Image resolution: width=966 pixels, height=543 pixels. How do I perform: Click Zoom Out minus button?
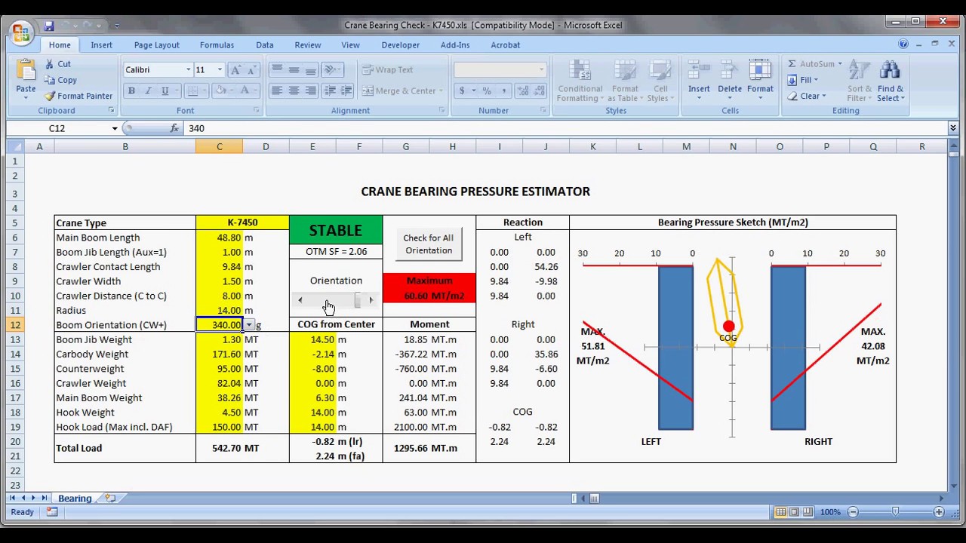click(x=853, y=512)
